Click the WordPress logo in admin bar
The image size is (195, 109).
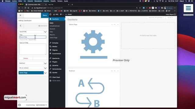[50, 14]
